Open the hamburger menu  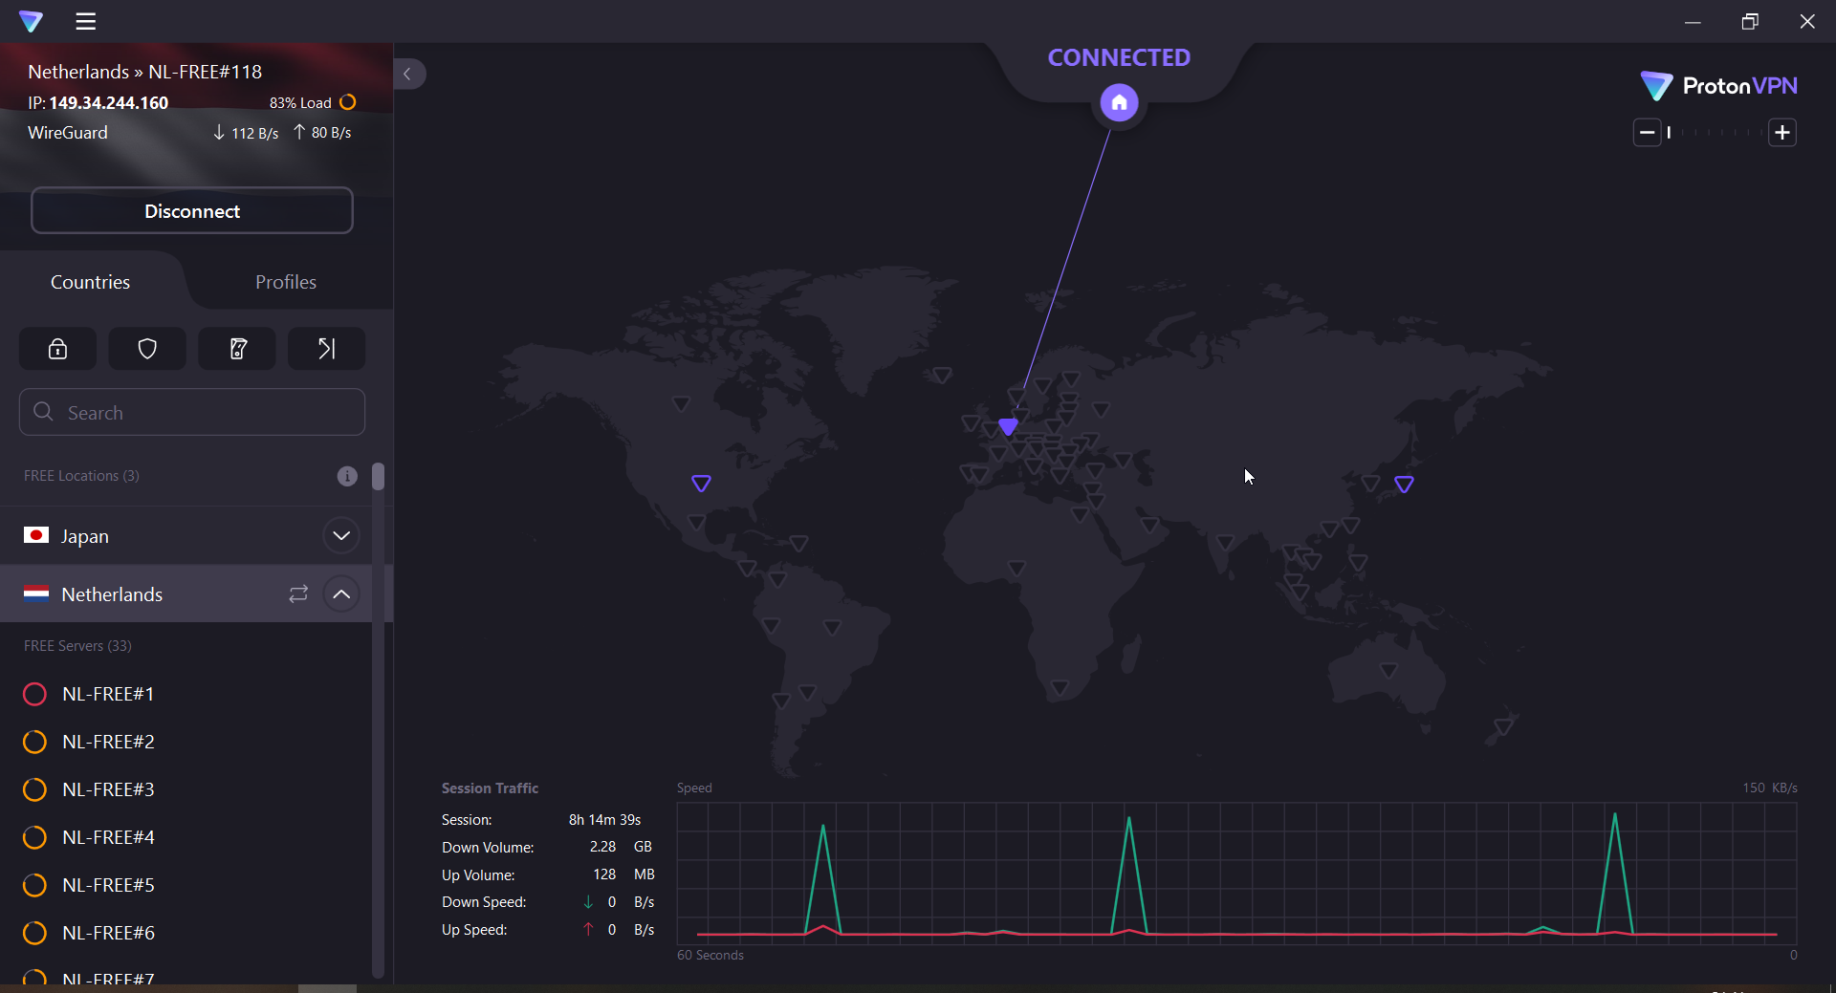pyautogui.click(x=85, y=21)
